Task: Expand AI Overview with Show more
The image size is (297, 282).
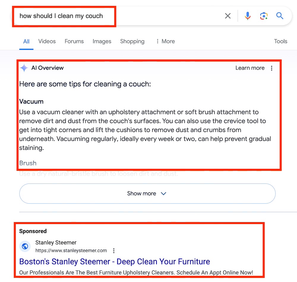Action: tap(147, 193)
